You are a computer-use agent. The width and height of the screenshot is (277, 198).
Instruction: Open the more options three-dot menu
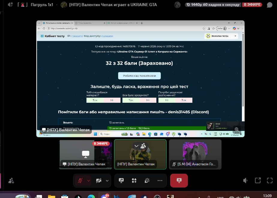click(x=160, y=181)
